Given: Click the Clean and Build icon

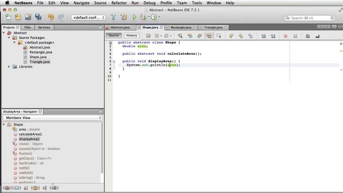Looking at the screenshot, I should 124,17.
